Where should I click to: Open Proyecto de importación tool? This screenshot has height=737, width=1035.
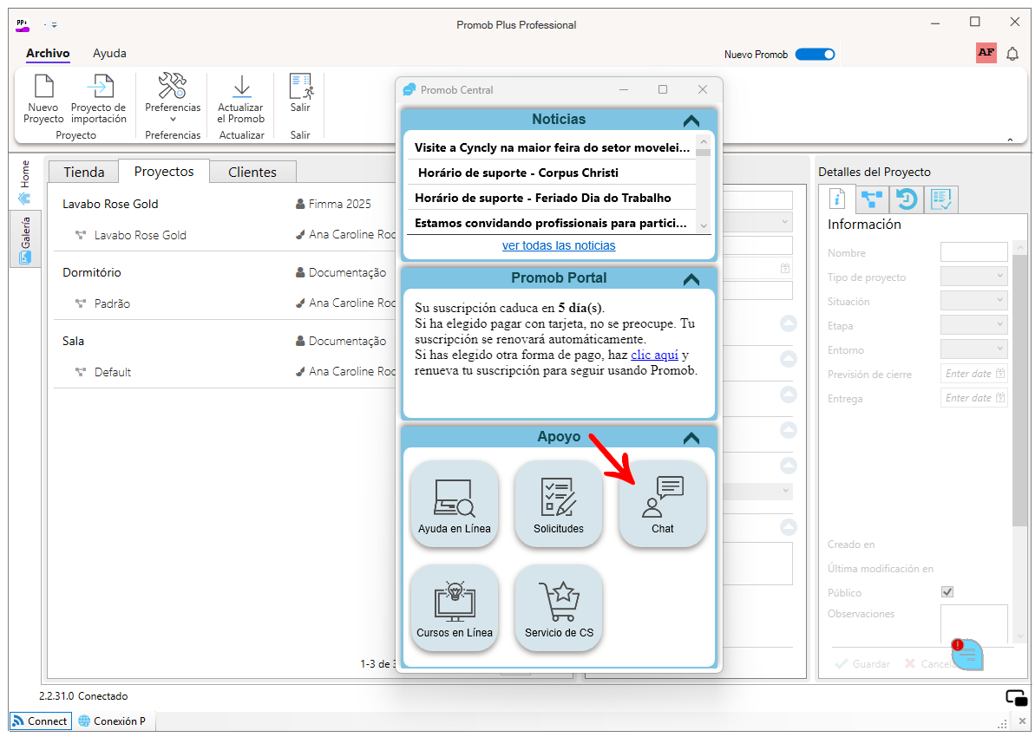[x=98, y=99]
